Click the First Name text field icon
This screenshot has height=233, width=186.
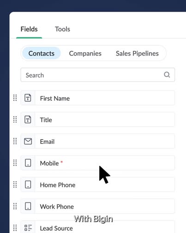point(28,98)
